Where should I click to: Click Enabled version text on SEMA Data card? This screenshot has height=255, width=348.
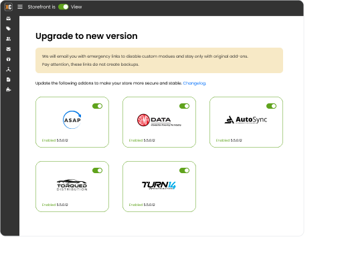coord(142,140)
